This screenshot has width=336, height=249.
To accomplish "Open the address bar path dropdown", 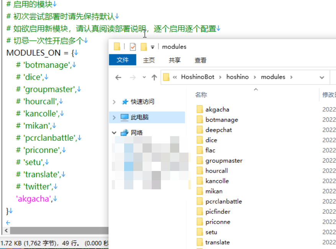I will [x=321, y=76].
